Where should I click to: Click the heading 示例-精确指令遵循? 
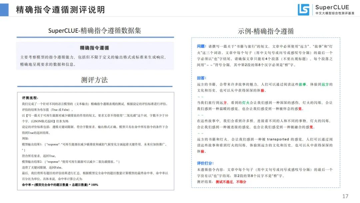(x=266, y=31)
